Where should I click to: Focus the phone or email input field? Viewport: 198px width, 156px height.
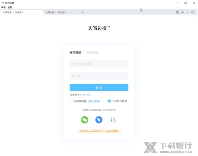(99, 64)
